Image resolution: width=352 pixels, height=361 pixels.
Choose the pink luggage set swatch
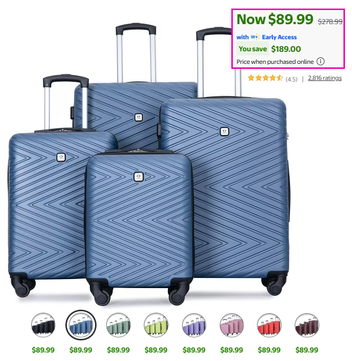[x=232, y=325]
